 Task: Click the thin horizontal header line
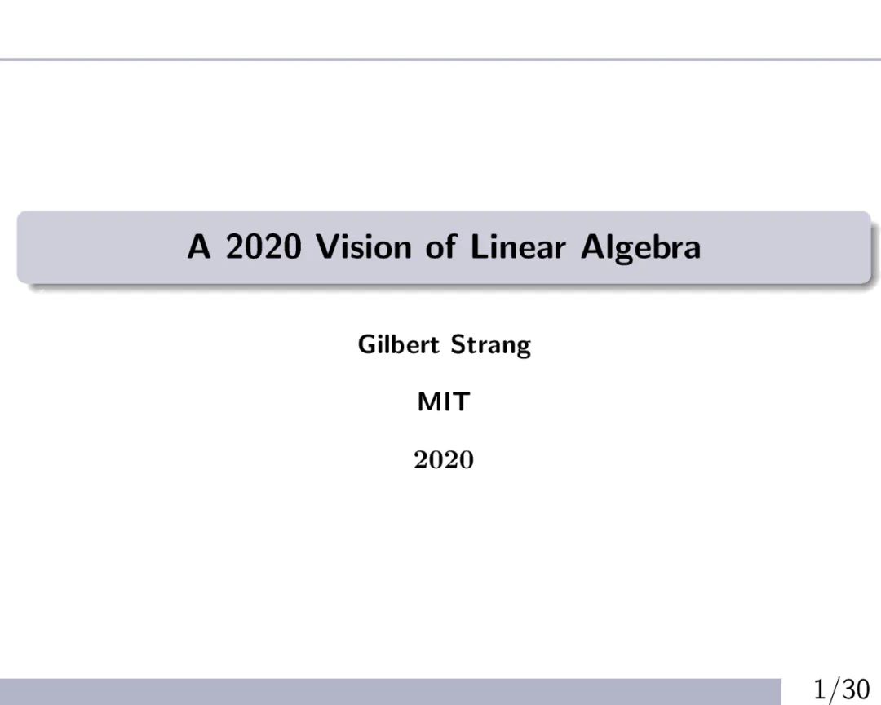[x=440, y=60]
